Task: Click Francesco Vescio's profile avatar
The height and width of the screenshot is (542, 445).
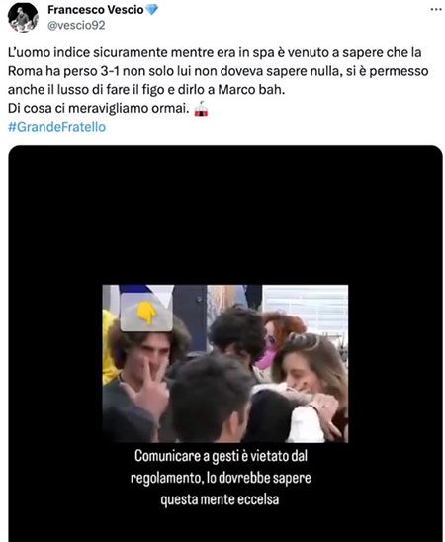Action: coord(23,17)
